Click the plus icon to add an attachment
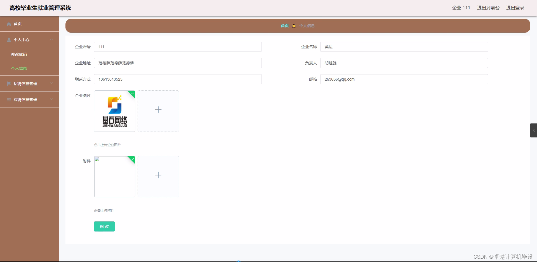The image size is (537, 262). (158, 175)
